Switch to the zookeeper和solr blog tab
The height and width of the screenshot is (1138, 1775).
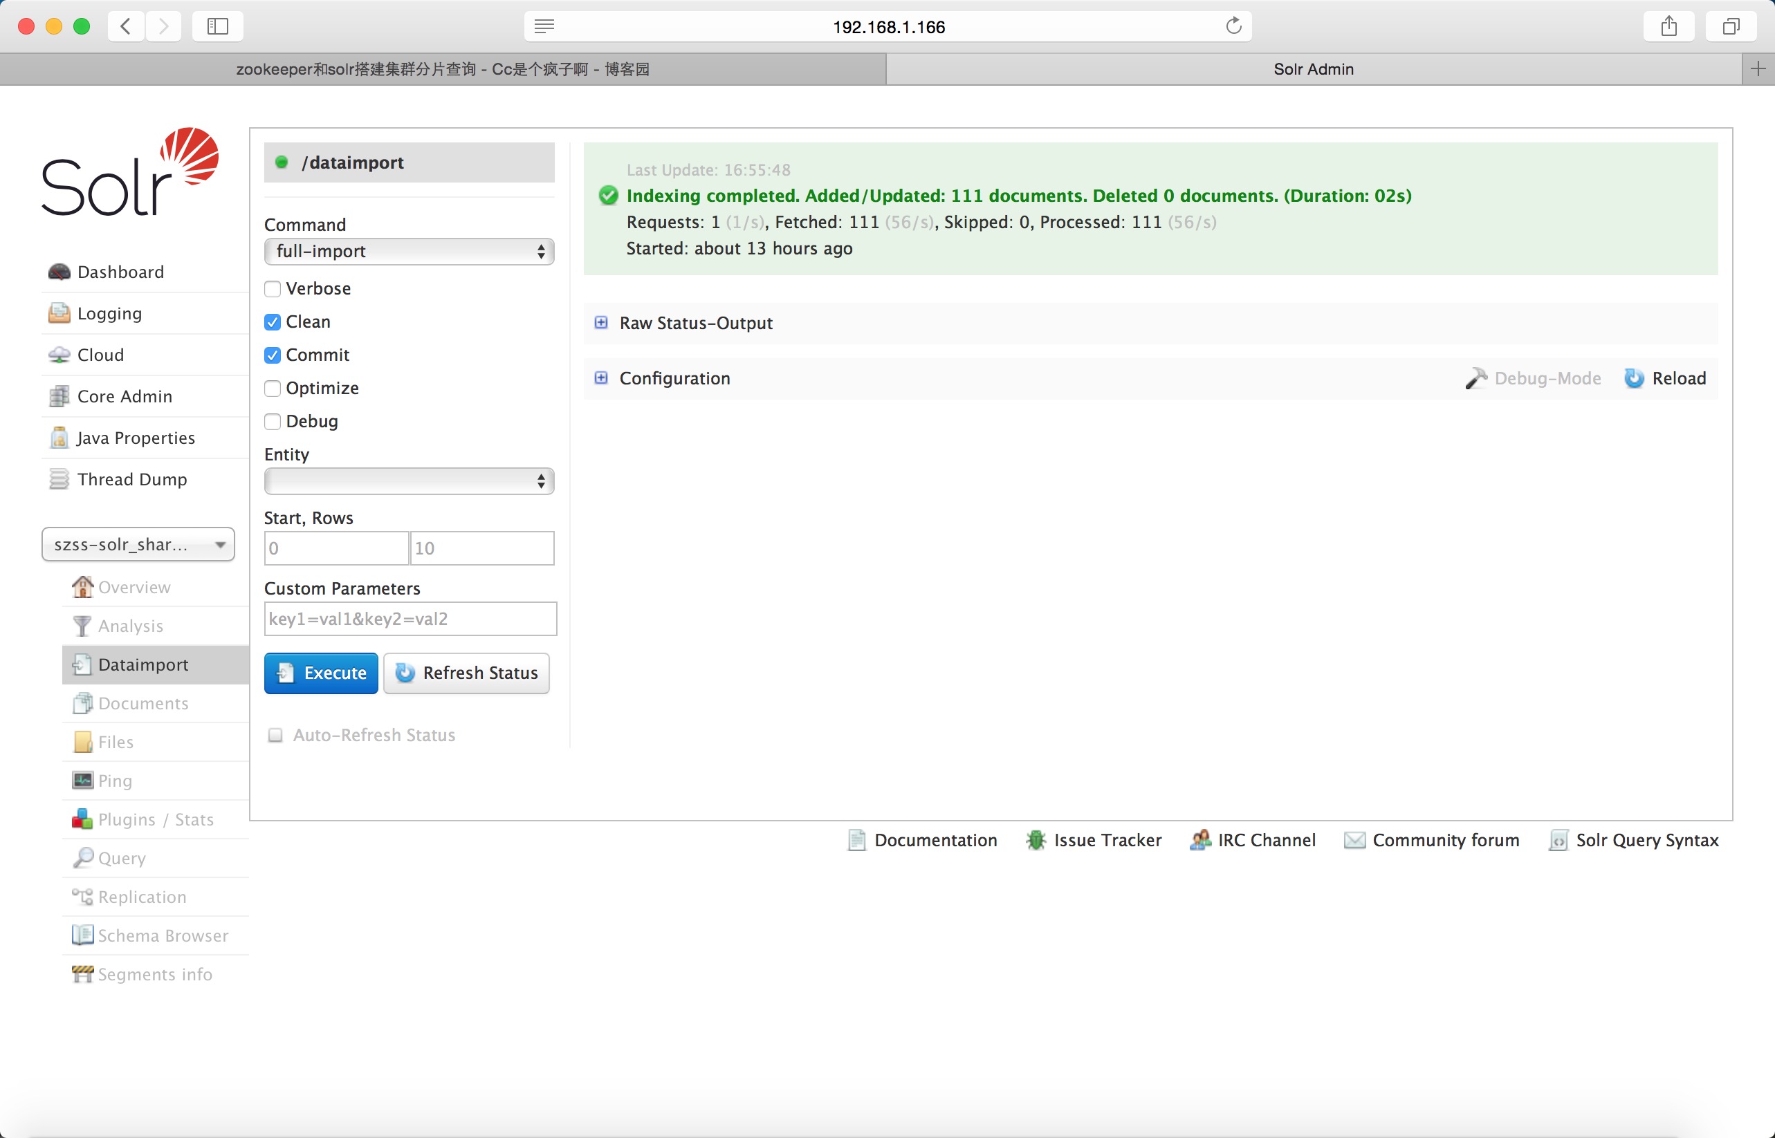[x=443, y=69]
